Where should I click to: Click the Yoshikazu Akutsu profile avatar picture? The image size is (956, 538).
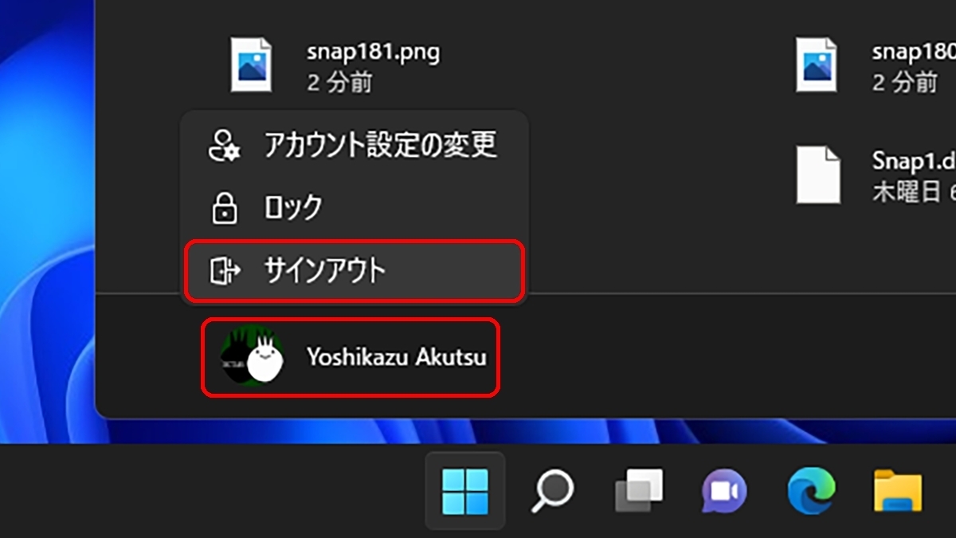pyautogui.click(x=253, y=357)
